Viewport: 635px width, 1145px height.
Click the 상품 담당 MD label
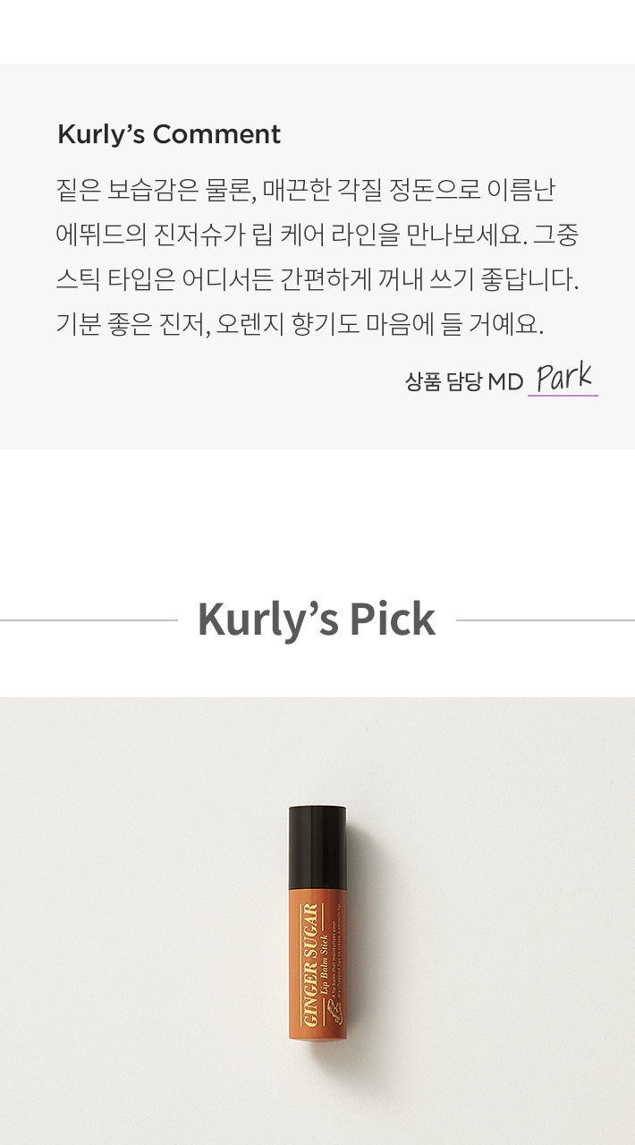[464, 381]
